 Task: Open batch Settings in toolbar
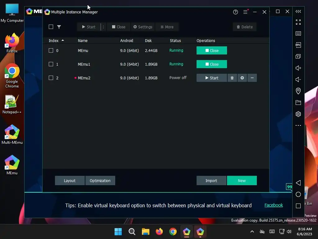pos(143,27)
